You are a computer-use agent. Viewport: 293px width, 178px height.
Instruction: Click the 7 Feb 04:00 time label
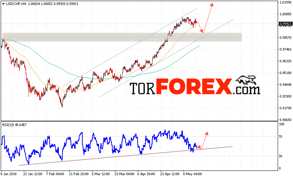tap(55, 174)
